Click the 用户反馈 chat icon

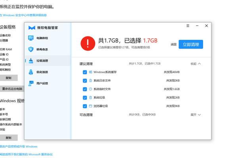[31, 83]
